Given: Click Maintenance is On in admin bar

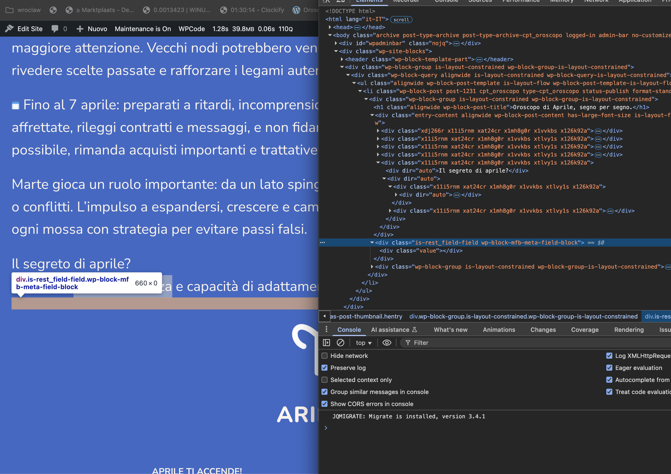Looking at the screenshot, I should click(x=143, y=29).
